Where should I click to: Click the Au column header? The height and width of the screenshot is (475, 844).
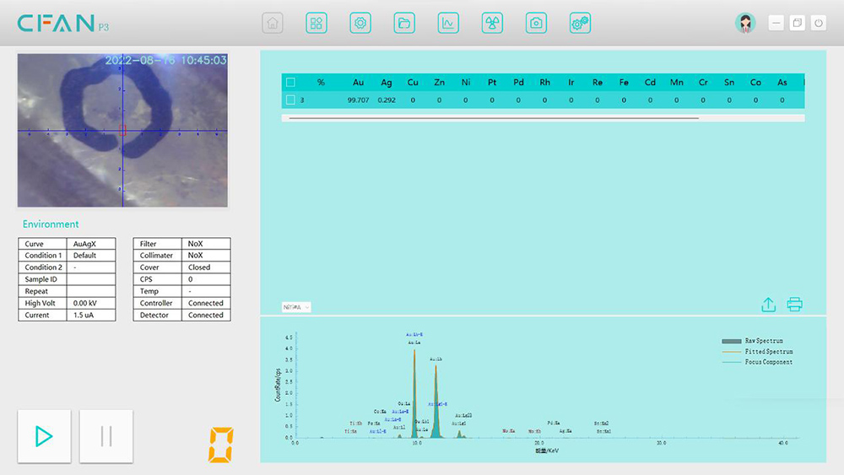(x=358, y=83)
